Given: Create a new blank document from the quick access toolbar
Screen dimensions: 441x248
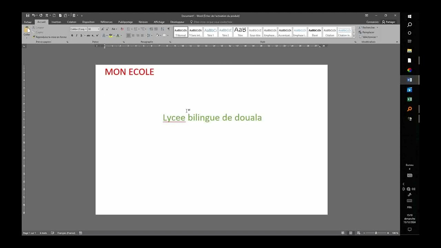Looking at the screenshot, I should [54, 15].
